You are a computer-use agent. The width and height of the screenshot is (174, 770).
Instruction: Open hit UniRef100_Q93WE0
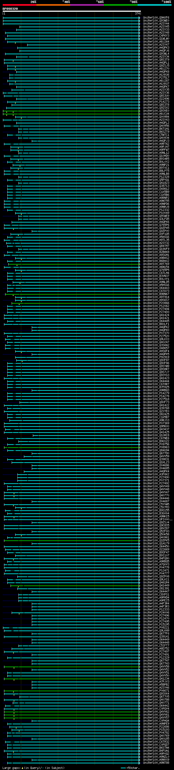[156, 21]
